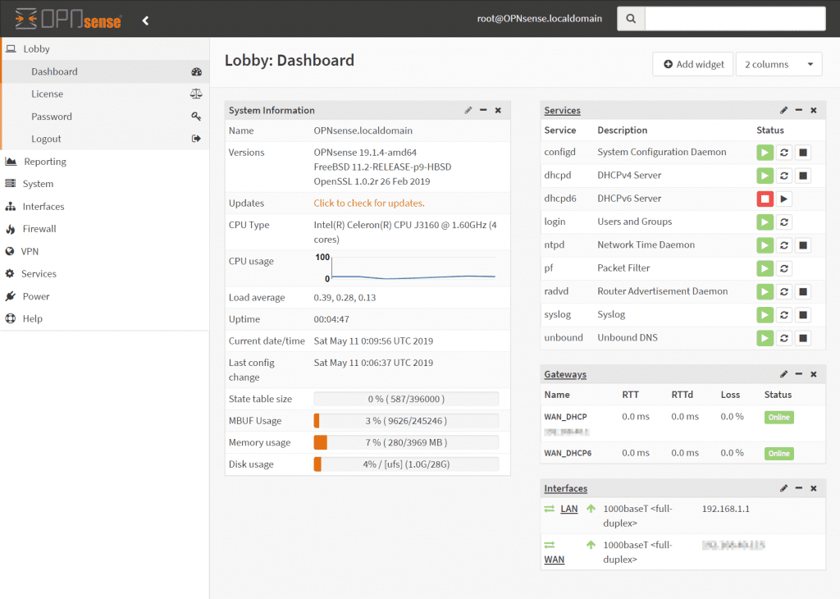Expand the Services menu section
The height and width of the screenshot is (599, 840).
tap(105, 274)
